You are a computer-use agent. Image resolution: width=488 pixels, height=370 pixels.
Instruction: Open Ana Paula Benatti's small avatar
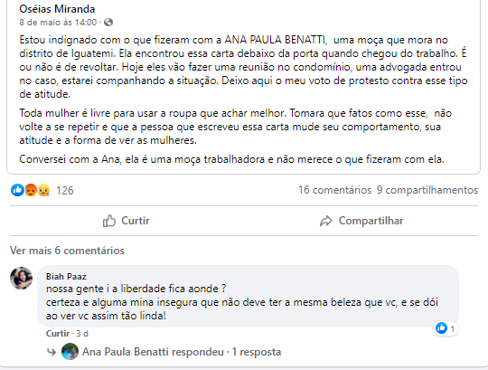point(70,352)
